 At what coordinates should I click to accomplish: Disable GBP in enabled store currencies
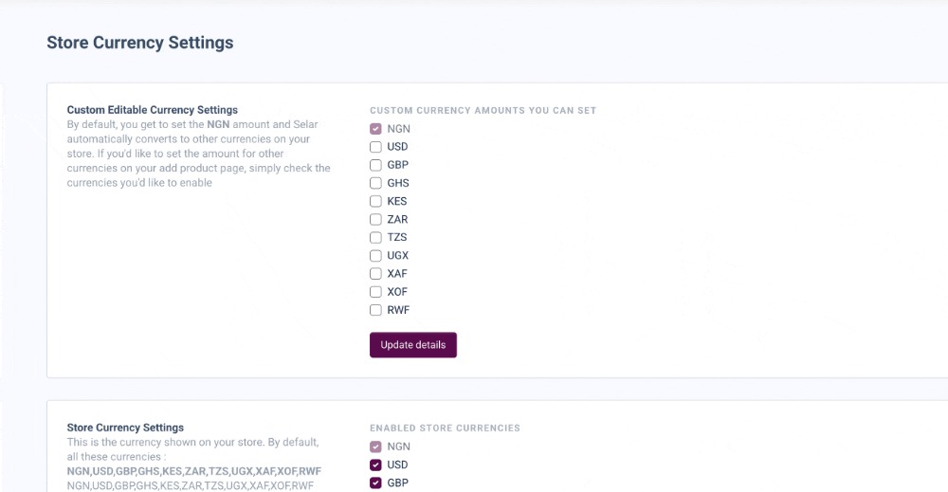click(375, 483)
